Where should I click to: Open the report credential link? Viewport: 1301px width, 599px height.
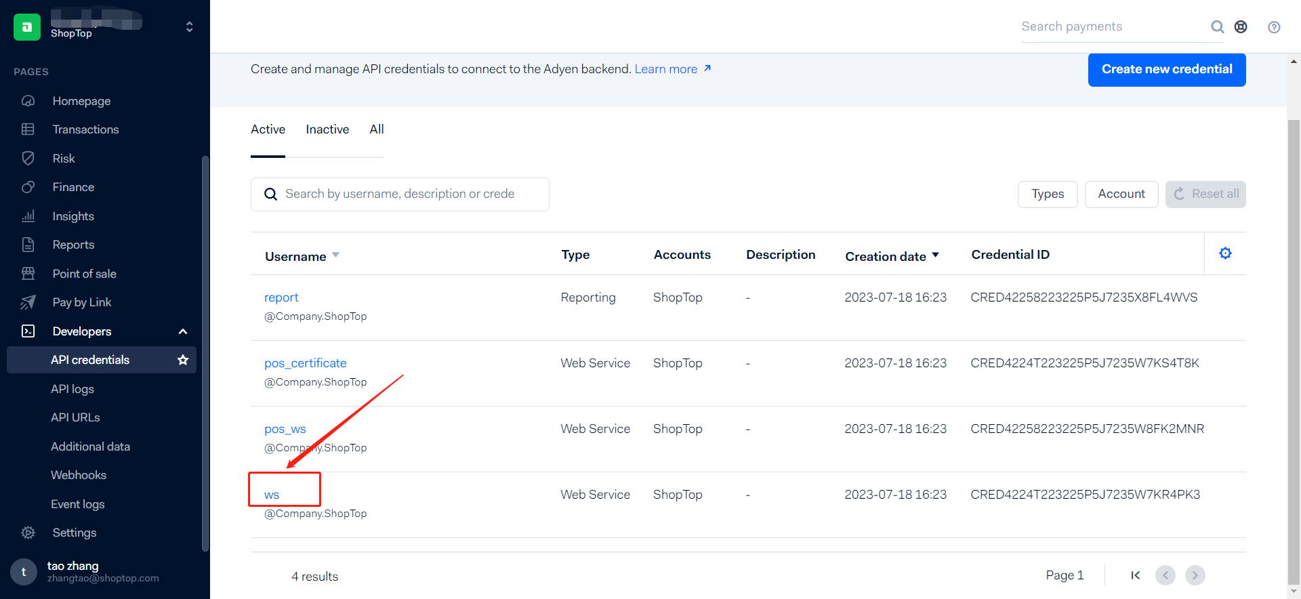[x=281, y=297]
